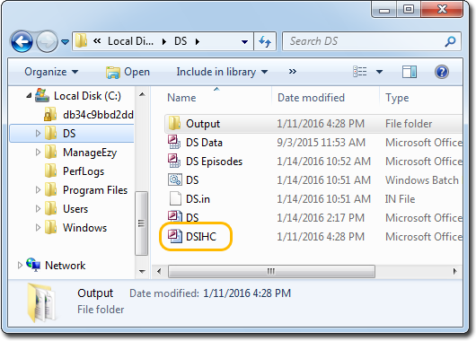Sort by the Date modified column

click(x=311, y=98)
